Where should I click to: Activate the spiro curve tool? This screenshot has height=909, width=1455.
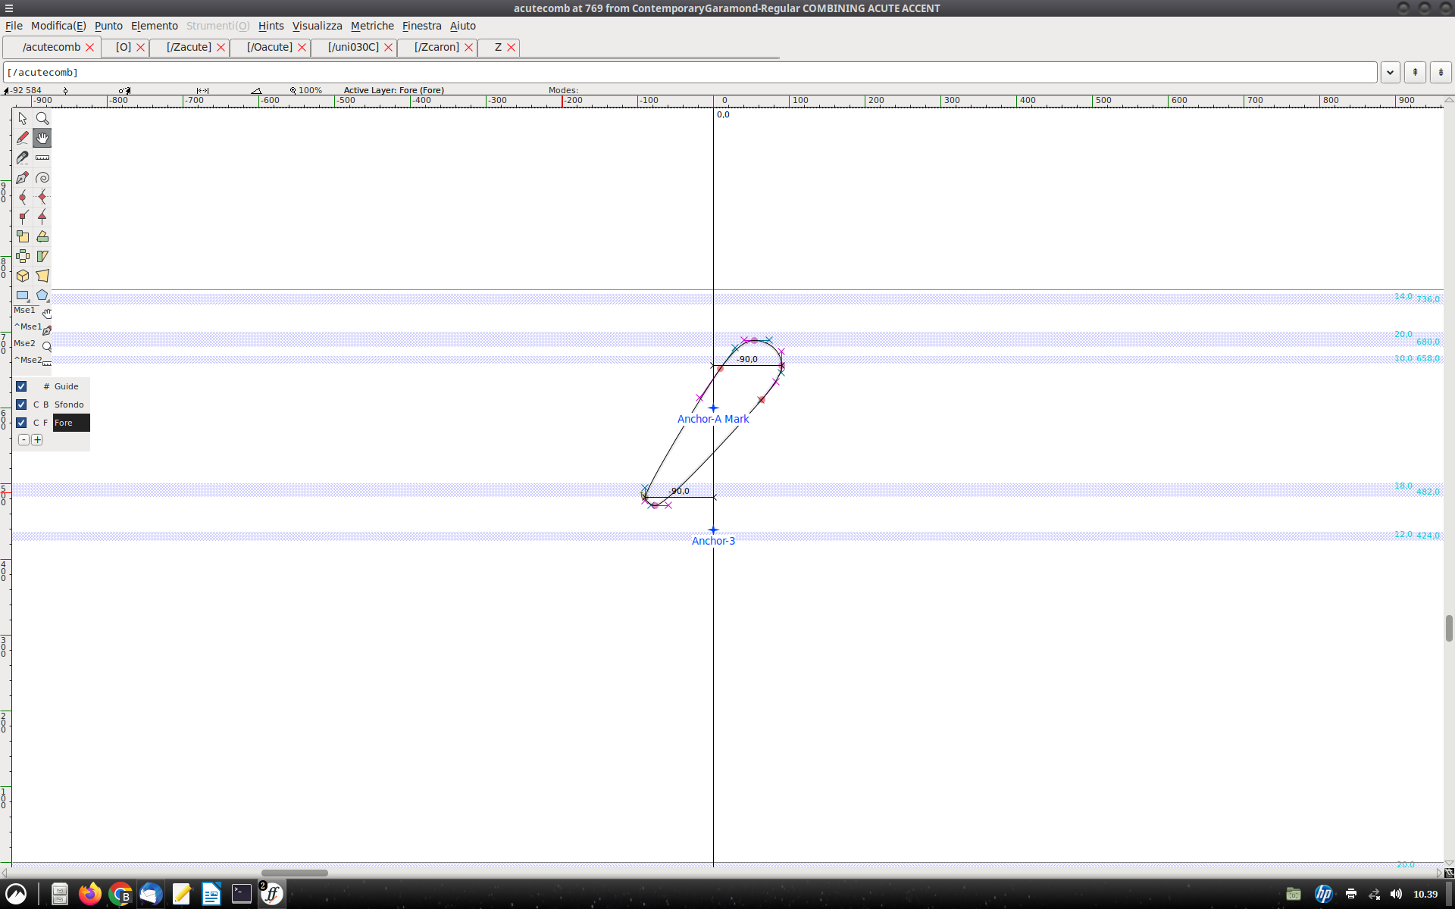coord(42,177)
